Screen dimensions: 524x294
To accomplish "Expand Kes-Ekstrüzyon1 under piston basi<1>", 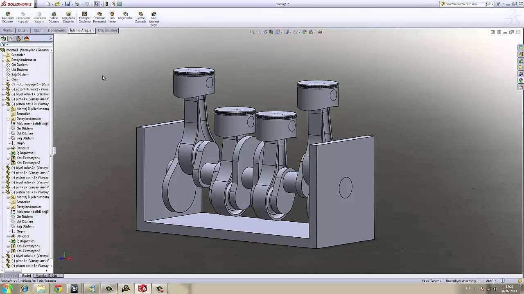I will point(8,158).
